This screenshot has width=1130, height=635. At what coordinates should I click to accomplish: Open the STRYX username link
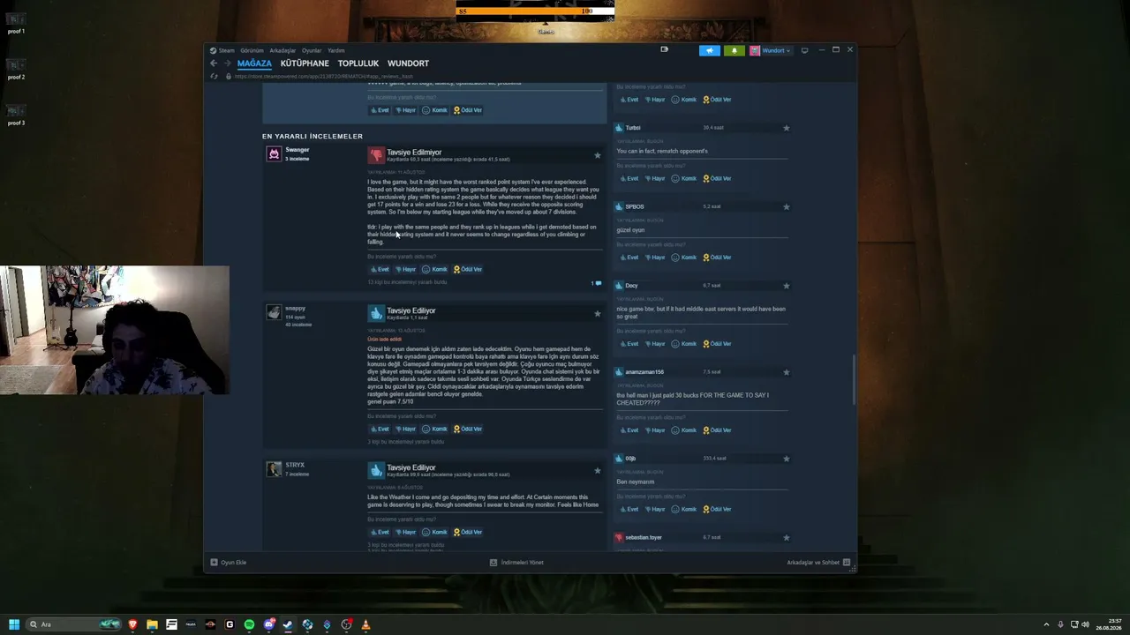[295, 465]
